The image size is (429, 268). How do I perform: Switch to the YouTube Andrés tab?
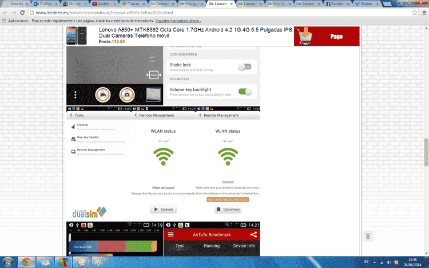pyautogui.click(x=104, y=4)
